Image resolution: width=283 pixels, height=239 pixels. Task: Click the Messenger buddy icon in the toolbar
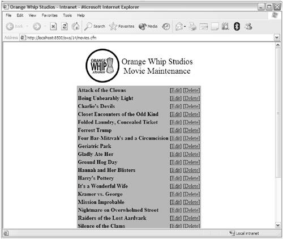248,27
